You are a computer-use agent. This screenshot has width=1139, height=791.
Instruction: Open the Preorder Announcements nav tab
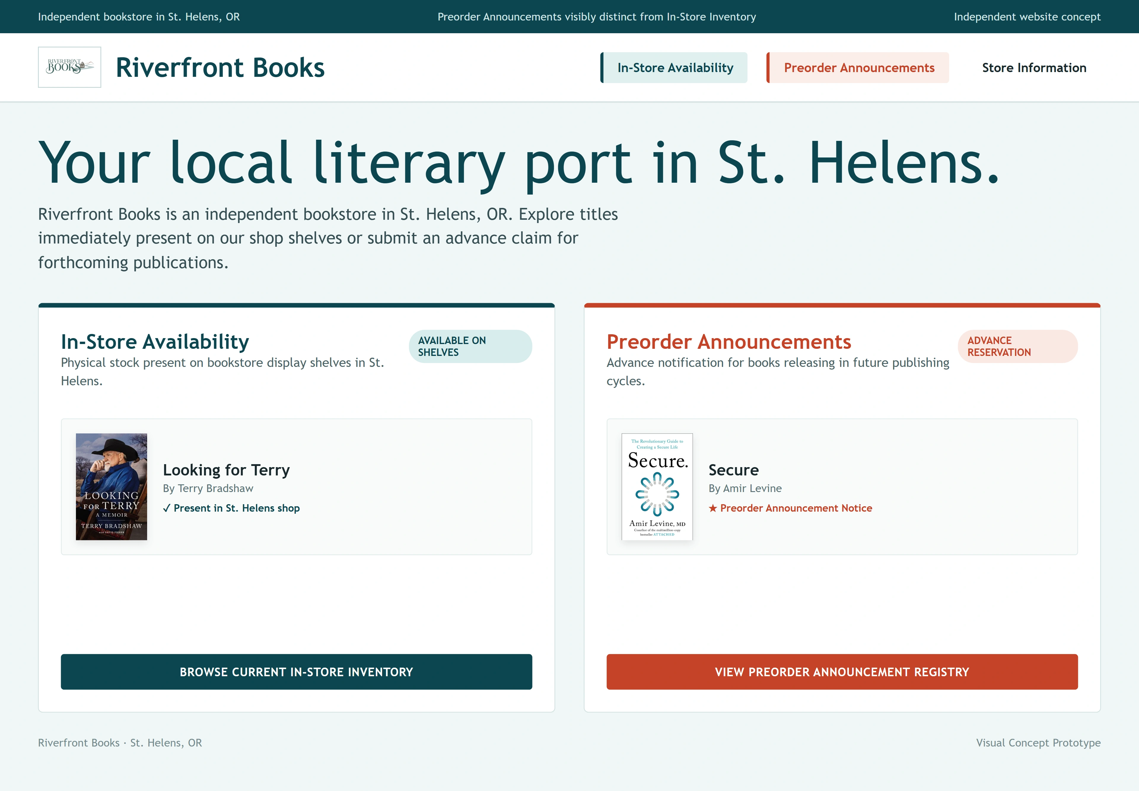(858, 67)
